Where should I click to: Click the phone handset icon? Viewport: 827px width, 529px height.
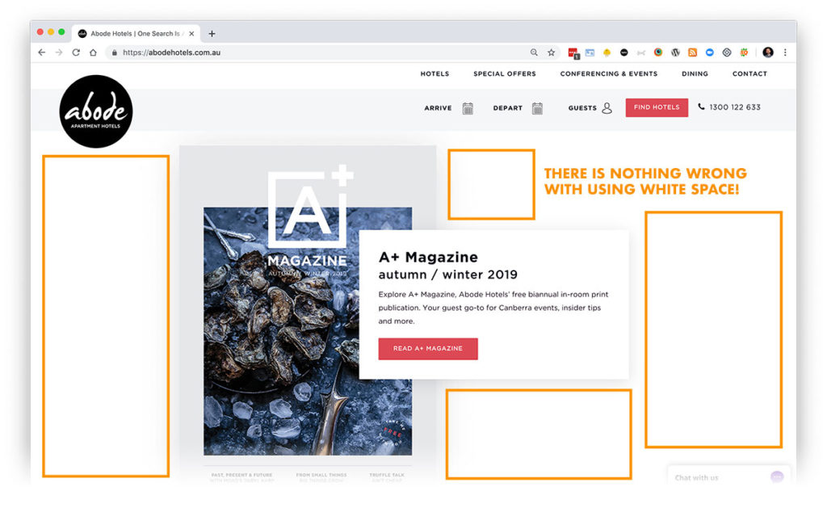click(x=701, y=107)
